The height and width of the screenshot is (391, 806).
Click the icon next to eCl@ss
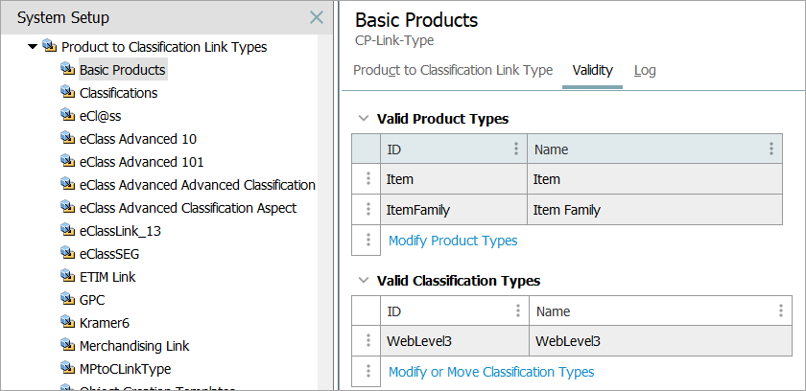point(68,115)
